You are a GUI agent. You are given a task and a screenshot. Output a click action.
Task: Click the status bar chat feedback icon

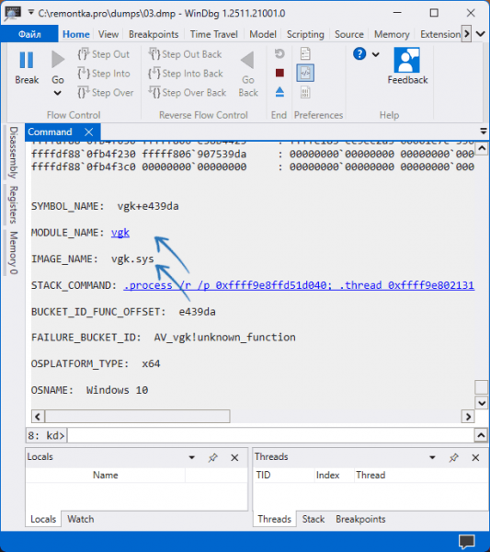467,542
